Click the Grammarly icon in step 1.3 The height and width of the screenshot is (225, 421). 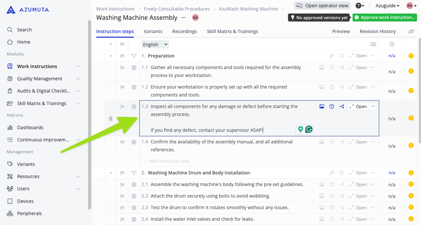309,129
